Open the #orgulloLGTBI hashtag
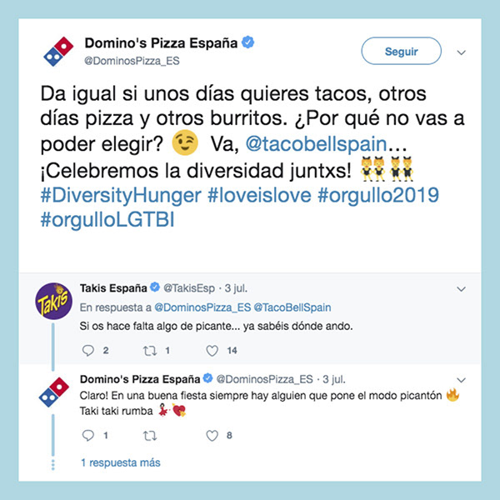This screenshot has width=500, height=500. [x=107, y=220]
